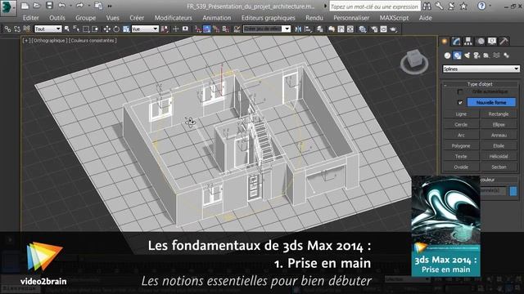Toggle the Window/Crossing selection icon

(95, 29)
